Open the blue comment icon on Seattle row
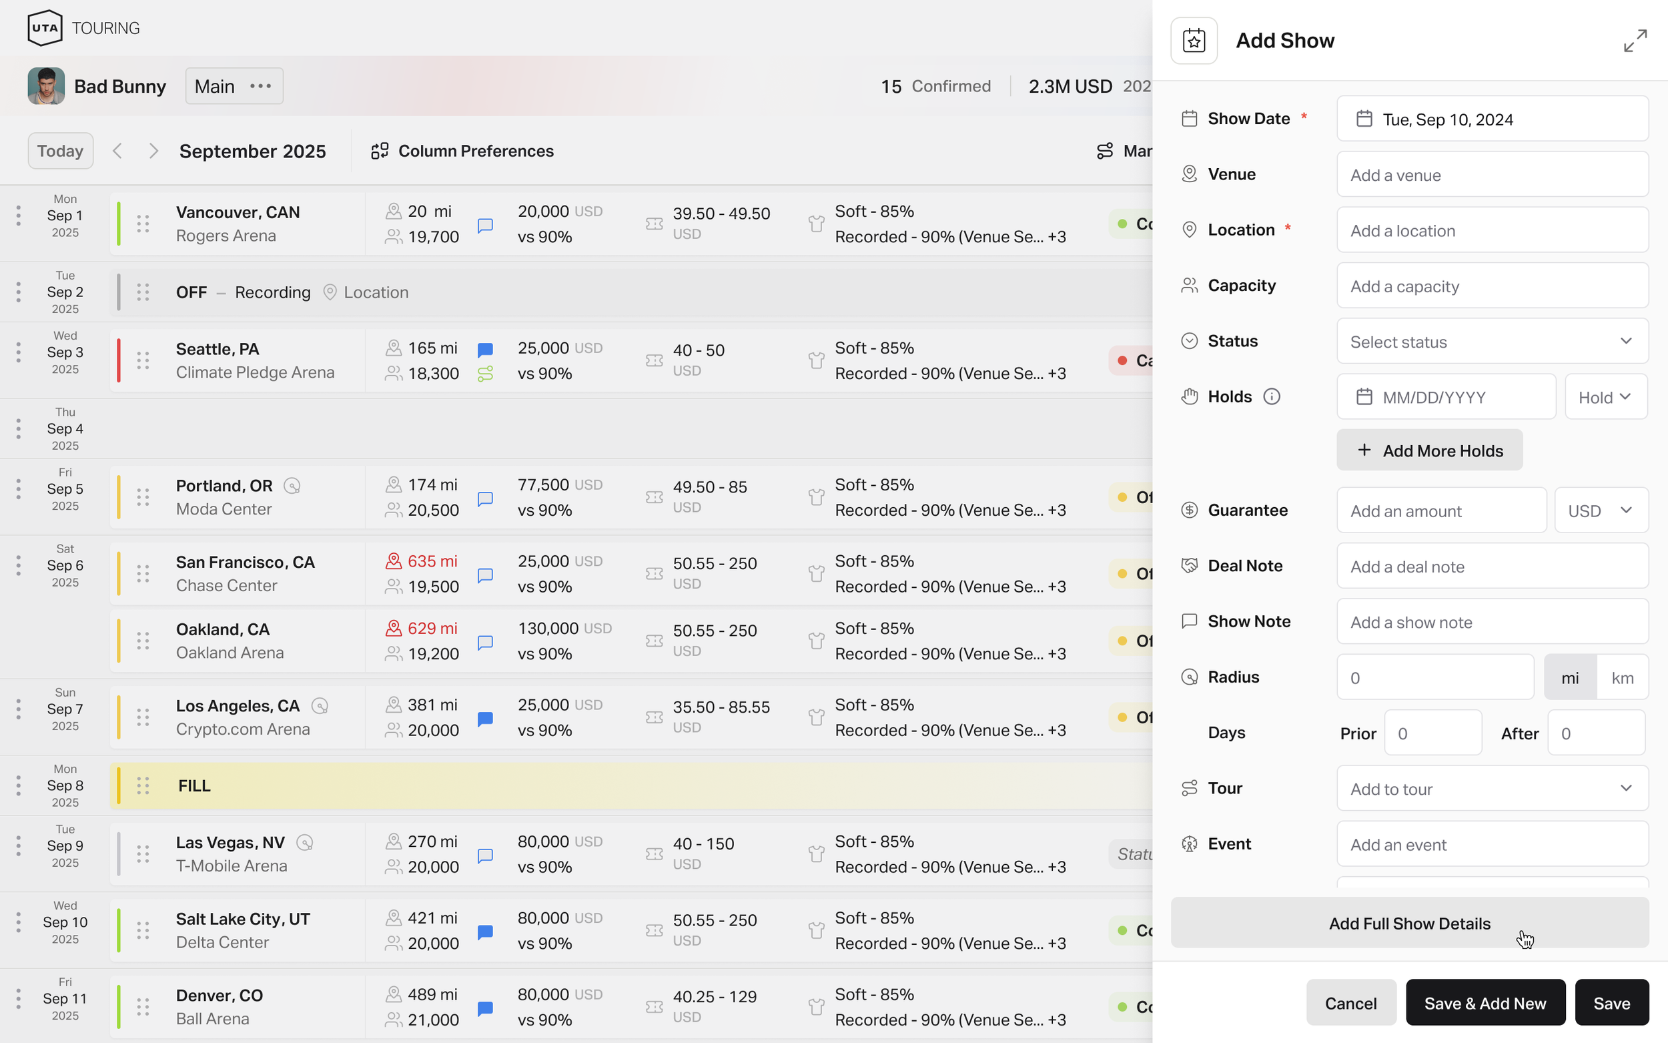Image resolution: width=1668 pixels, height=1043 pixels. 486,350
